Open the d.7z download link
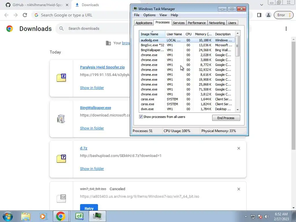 tap(84, 148)
